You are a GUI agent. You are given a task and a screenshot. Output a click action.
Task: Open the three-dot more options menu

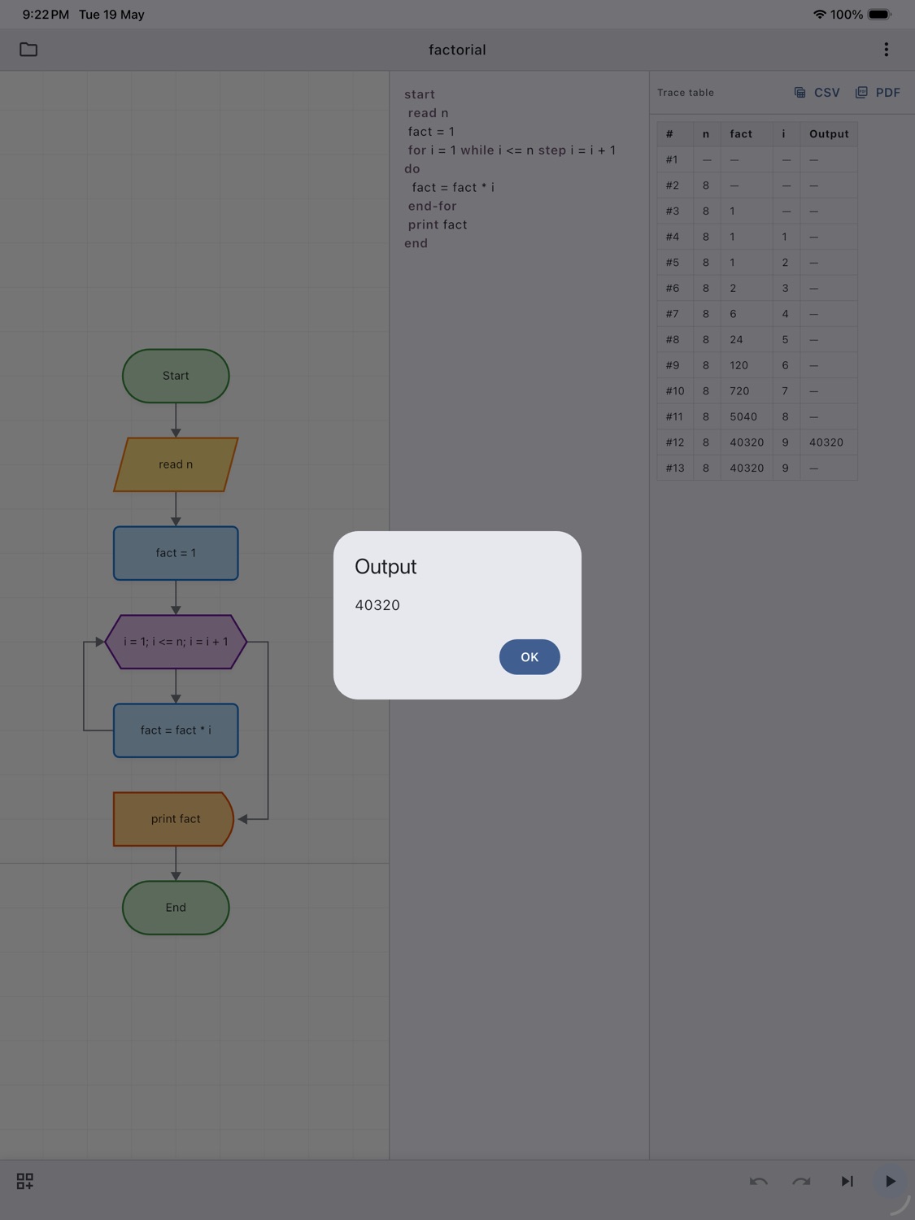(886, 50)
